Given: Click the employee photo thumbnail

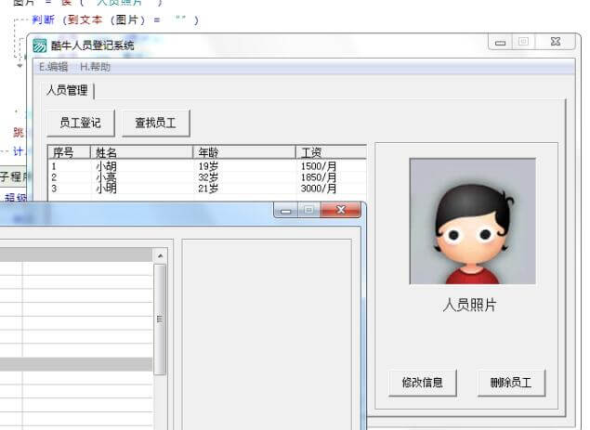Looking at the screenshot, I should click(x=472, y=221).
